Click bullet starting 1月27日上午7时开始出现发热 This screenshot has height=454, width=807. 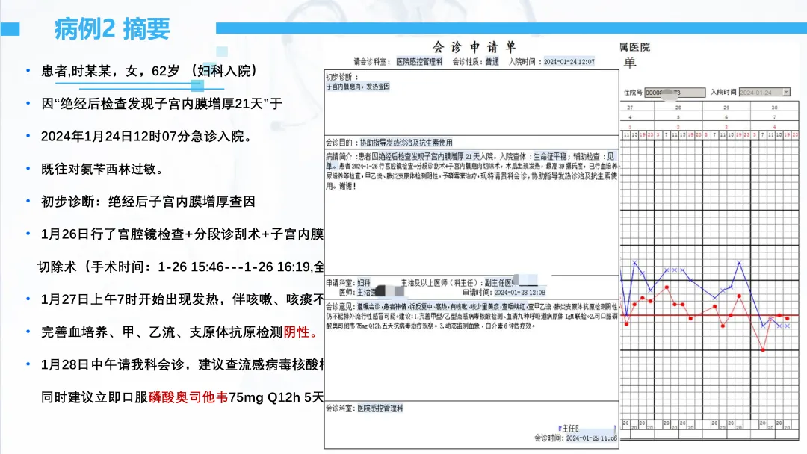pyautogui.click(x=182, y=299)
